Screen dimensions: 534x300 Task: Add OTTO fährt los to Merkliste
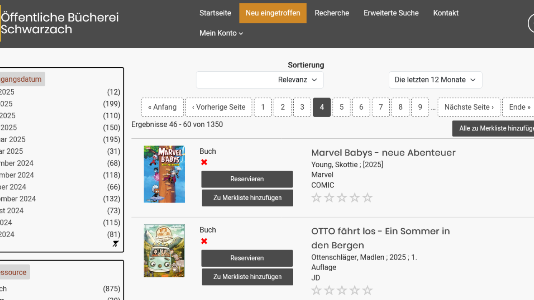[247, 277]
